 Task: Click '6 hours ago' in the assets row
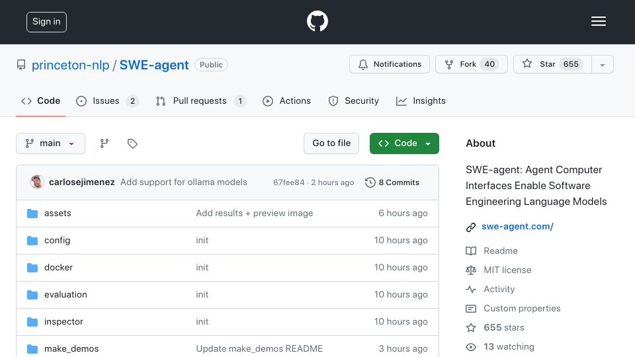(403, 214)
